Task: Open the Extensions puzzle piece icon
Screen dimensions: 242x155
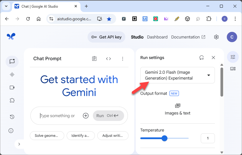Action: tap(209, 19)
